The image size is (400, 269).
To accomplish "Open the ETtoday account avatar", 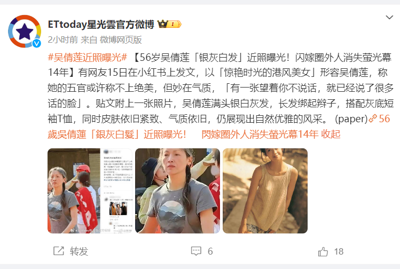I will [25, 31].
